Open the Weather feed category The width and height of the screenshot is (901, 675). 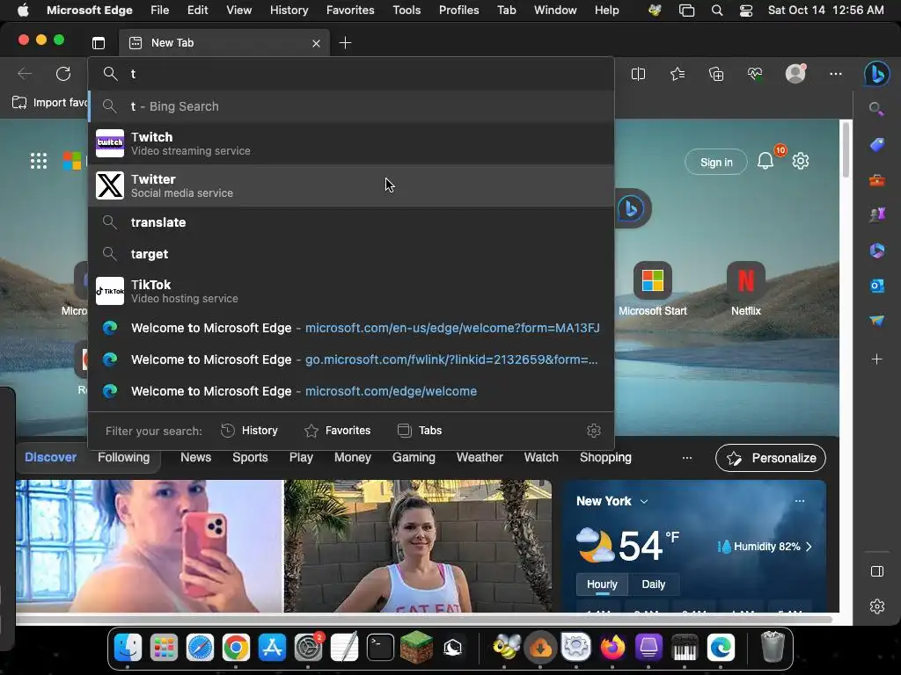point(480,457)
